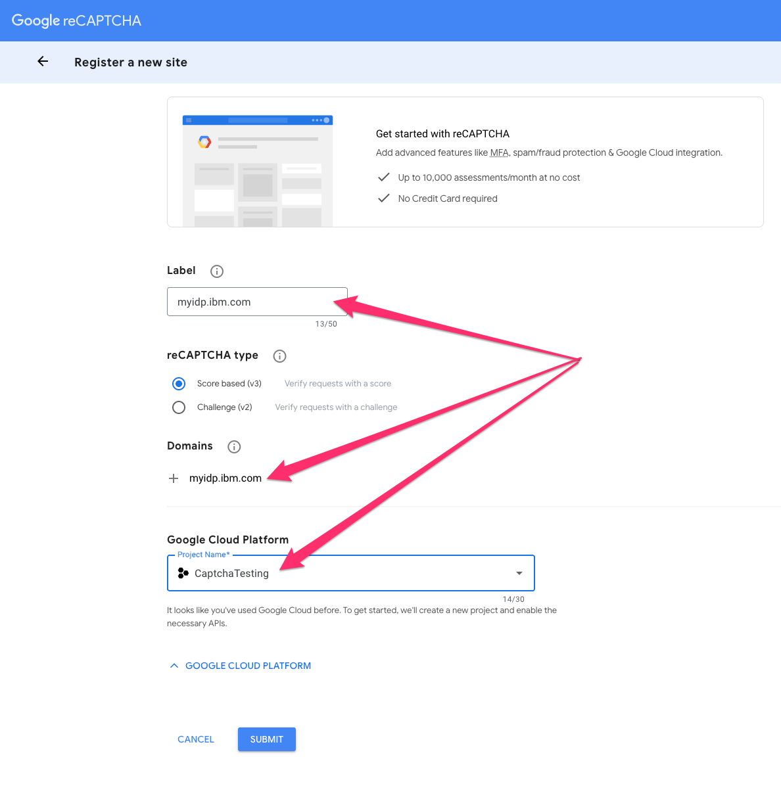Click the 'Register a new site' title
The height and width of the screenshot is (803, 781).
pyautogui.click(x=131, y=62)
